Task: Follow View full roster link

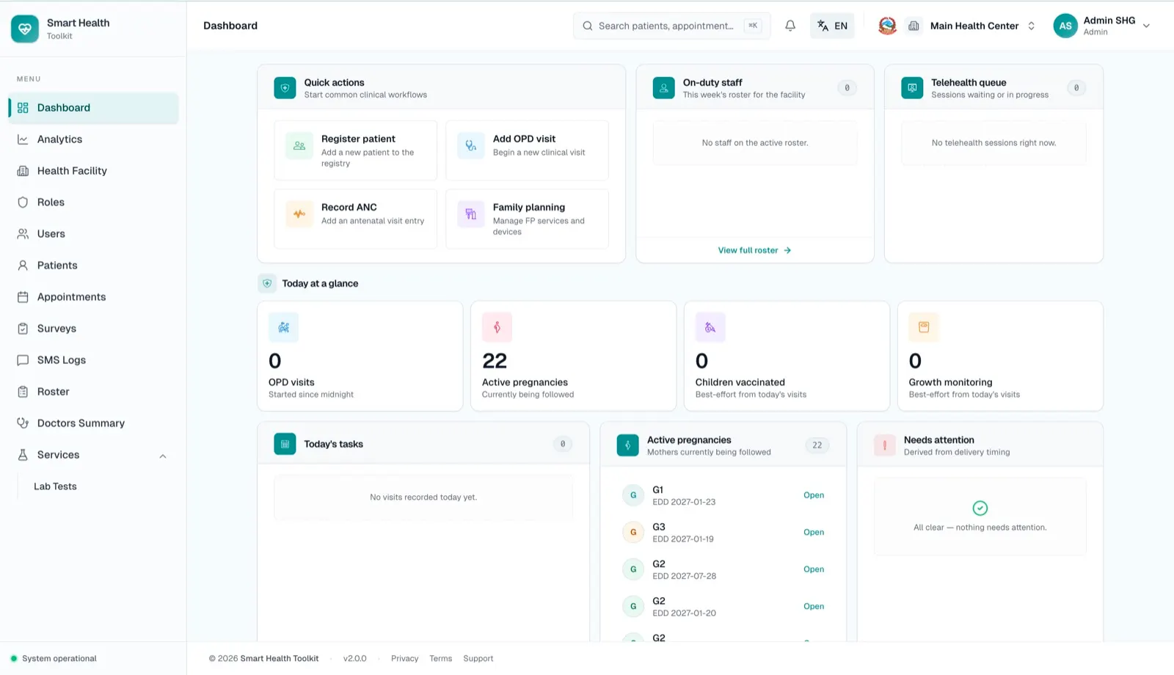Action: point(754,250)
